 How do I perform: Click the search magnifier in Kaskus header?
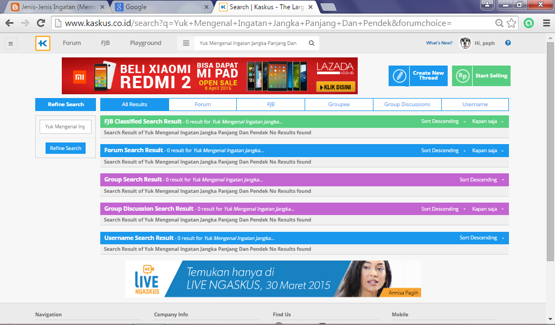(312, 43)
